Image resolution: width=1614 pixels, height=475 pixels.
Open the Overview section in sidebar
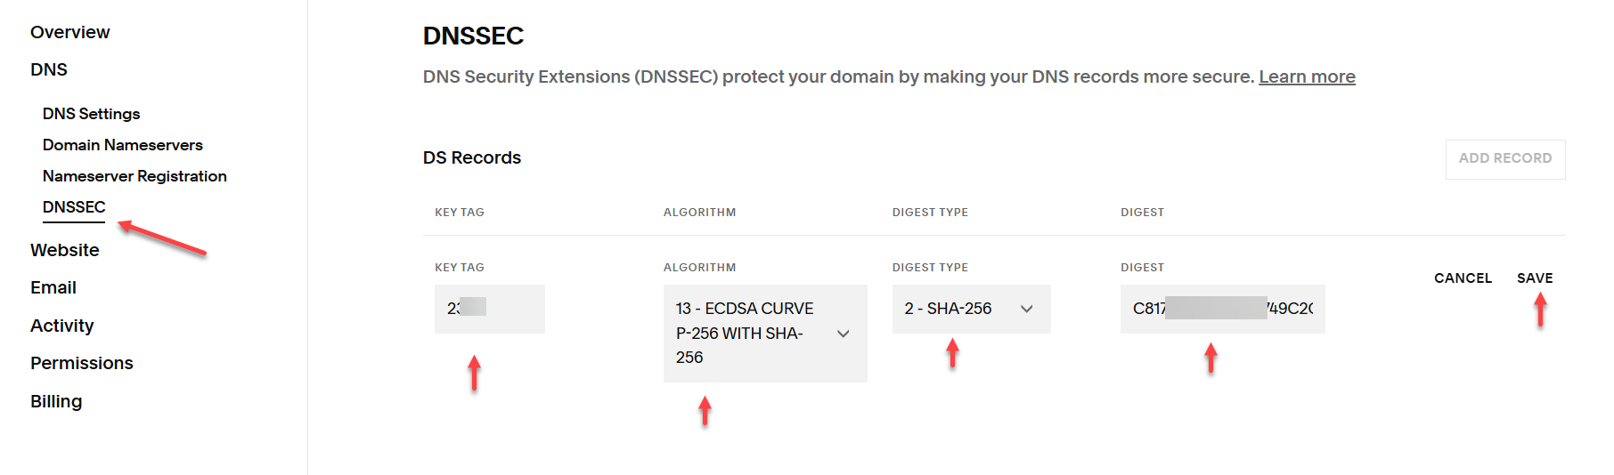(x=69, y=32)
